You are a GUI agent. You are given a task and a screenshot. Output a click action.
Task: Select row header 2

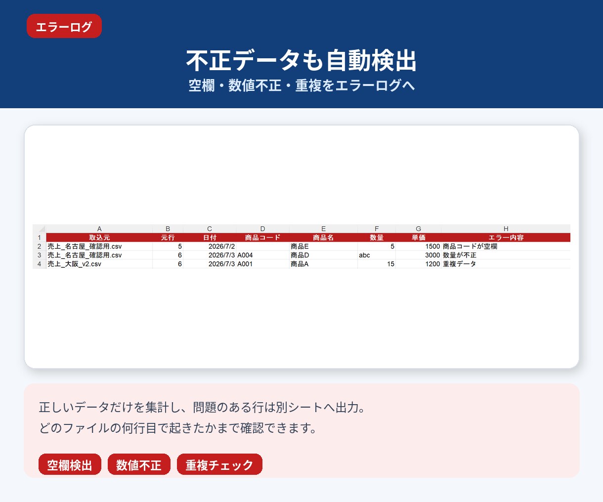40,246
